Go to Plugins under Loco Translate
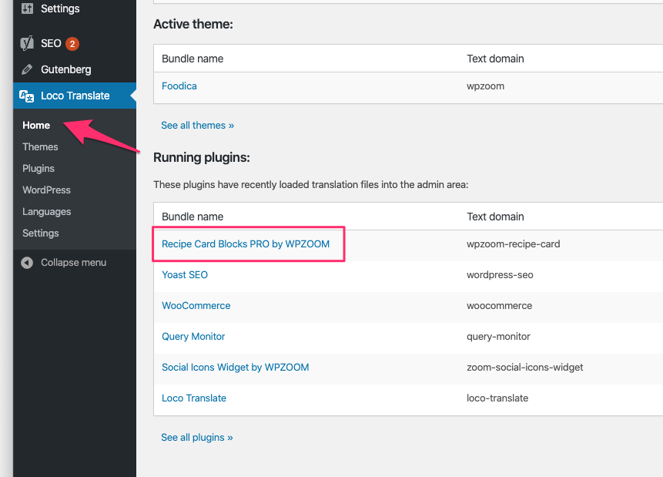The height and width of the screenshot is (477, 663). point(39,169)
